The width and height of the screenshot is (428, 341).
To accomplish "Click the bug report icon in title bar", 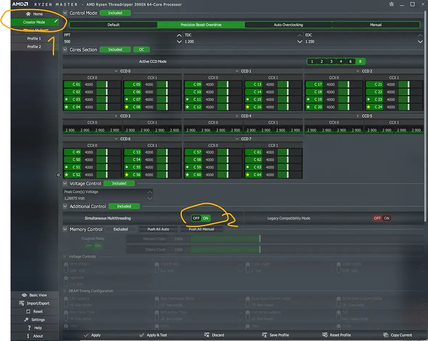I will pos(391,4).
